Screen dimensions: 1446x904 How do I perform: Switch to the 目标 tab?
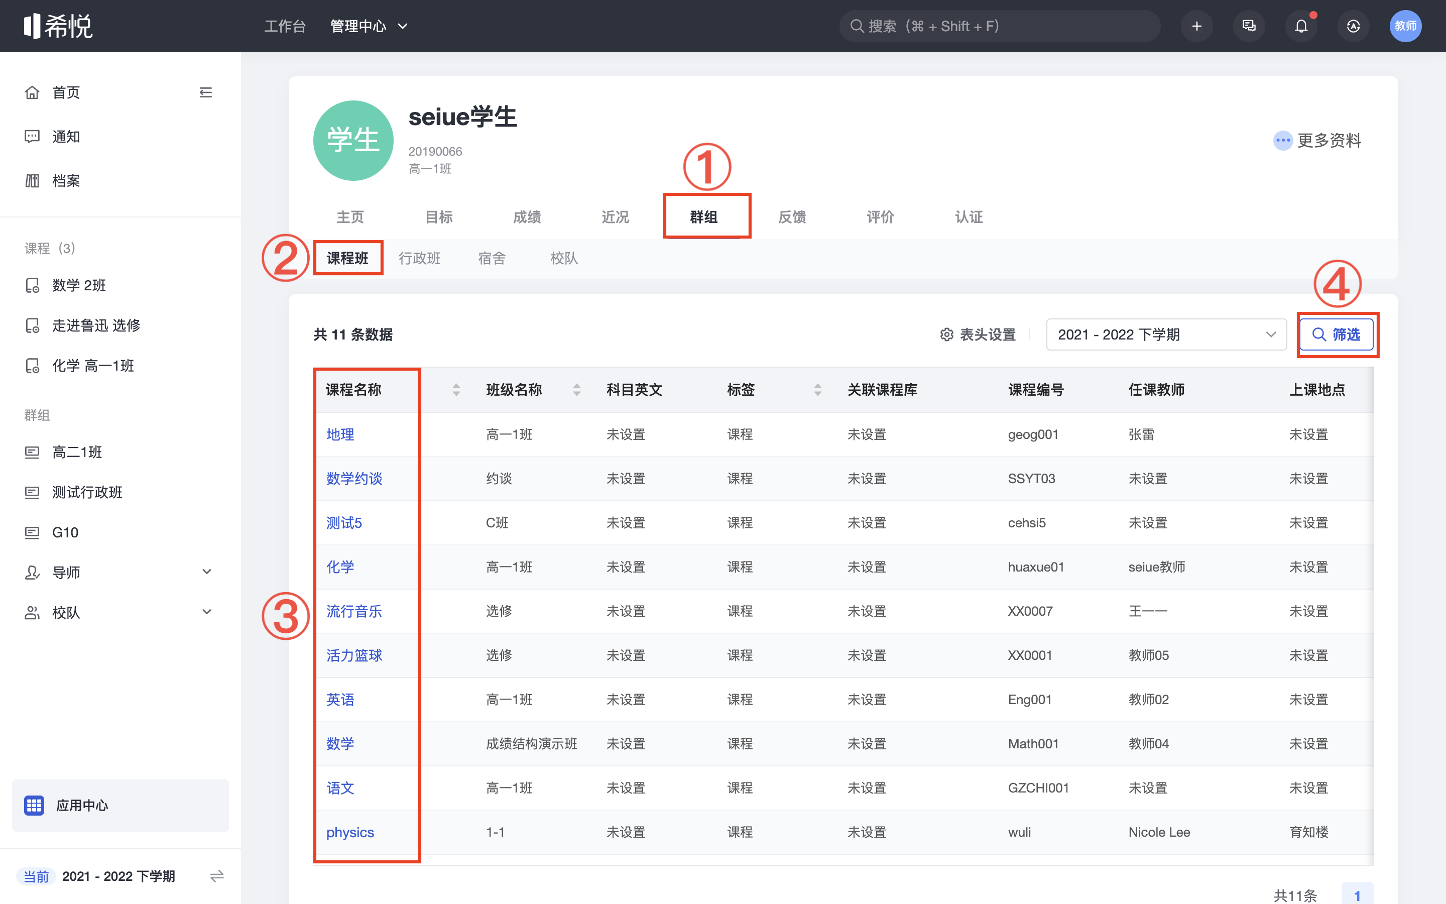(x=439, y=217)
